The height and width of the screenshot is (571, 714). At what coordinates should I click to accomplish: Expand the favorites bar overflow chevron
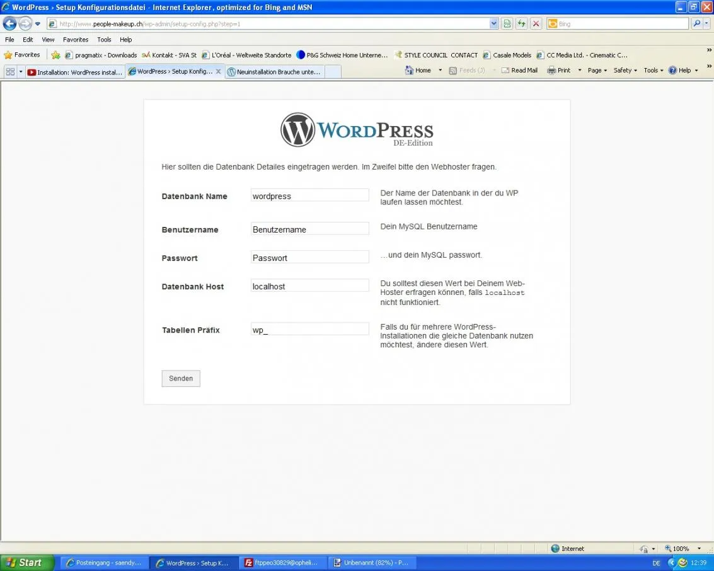(709, 50)
